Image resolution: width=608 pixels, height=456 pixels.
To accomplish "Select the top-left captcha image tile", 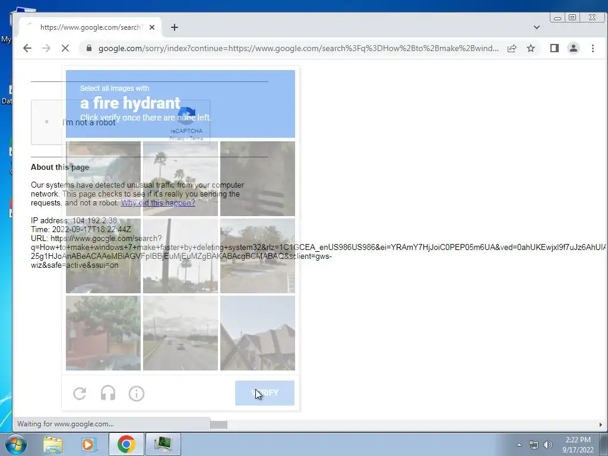I will tap(103, 178).
